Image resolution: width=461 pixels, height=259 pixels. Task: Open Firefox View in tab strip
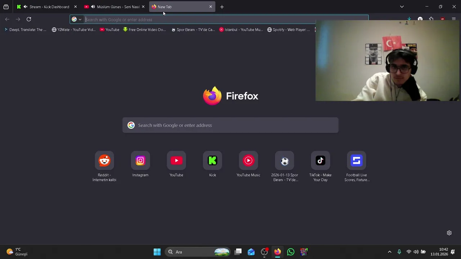point(6,7)
